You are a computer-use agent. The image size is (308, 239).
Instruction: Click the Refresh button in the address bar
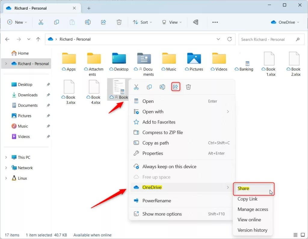[229, 39]
